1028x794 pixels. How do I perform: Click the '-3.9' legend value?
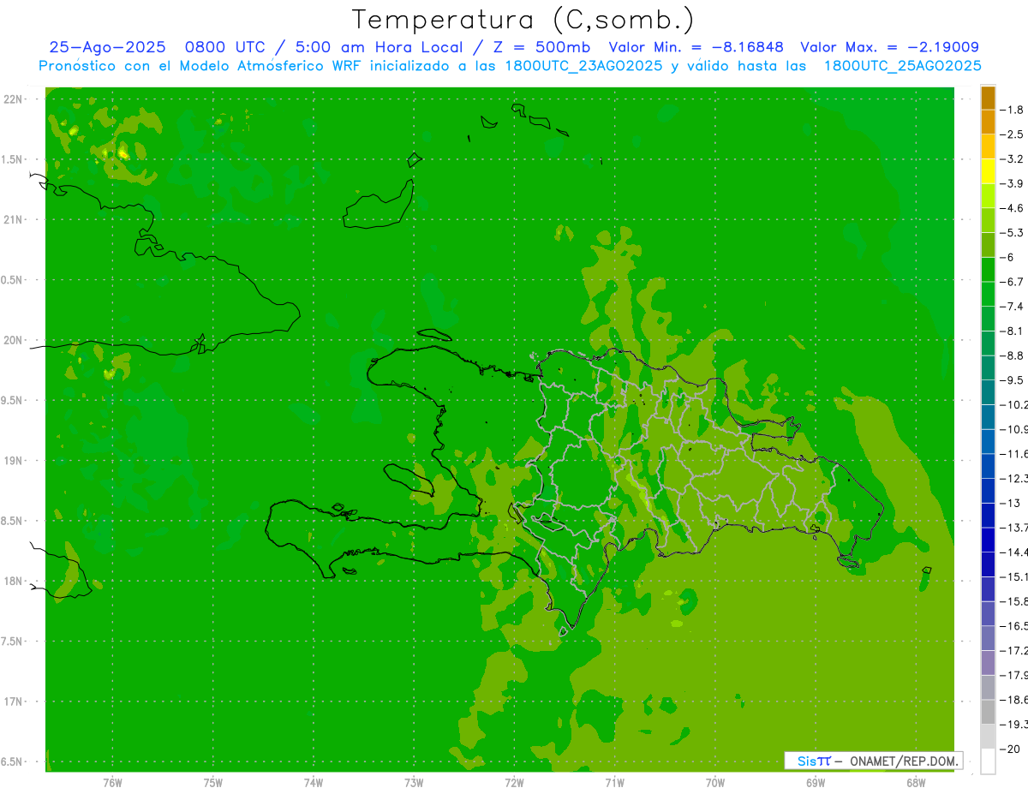1013,183
